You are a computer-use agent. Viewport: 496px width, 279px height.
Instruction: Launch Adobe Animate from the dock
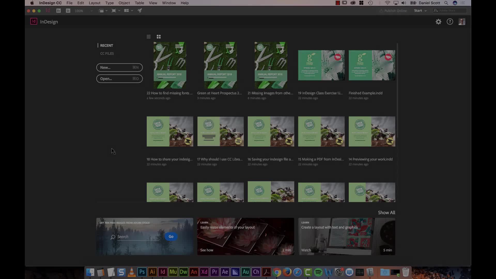coord(194,272)
